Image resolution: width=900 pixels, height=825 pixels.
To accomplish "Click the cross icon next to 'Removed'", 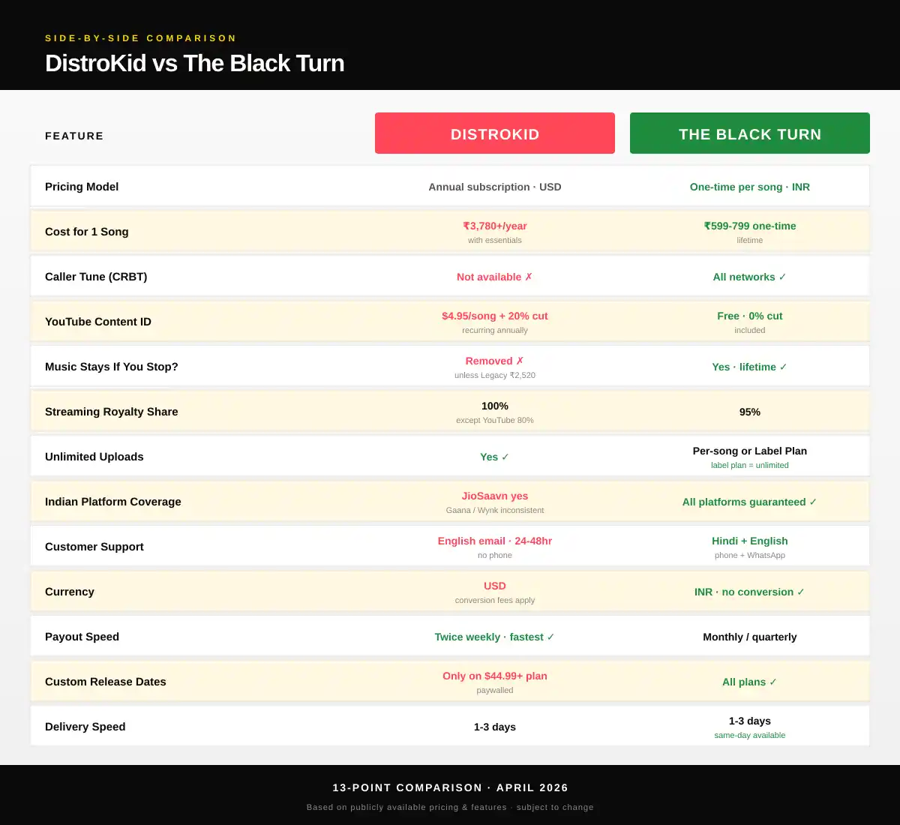I will (x=521, y=361).
